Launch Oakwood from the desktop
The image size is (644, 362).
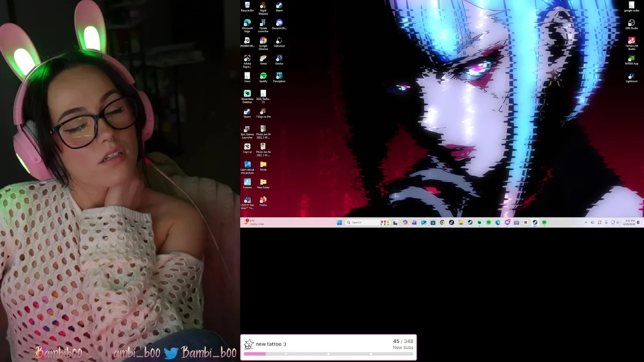click(x=279, y=42)
